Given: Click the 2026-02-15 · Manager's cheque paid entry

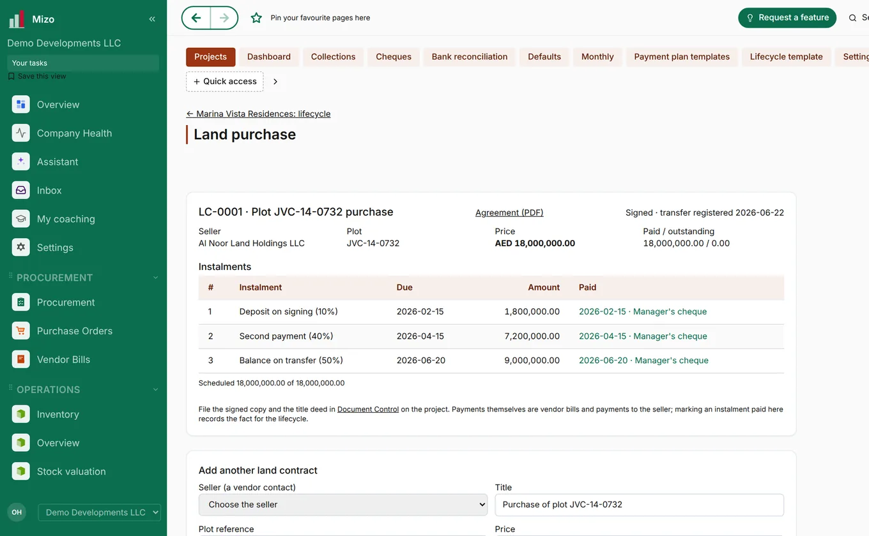Looking at the screenshot, I should 643,311.
